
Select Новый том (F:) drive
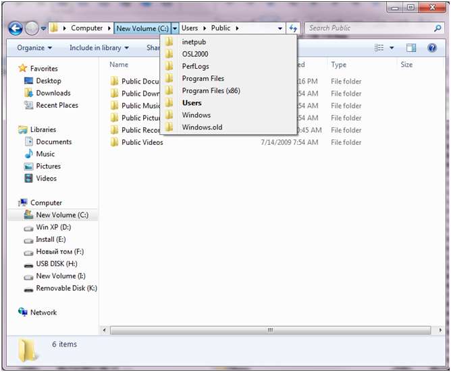[60, 252]
